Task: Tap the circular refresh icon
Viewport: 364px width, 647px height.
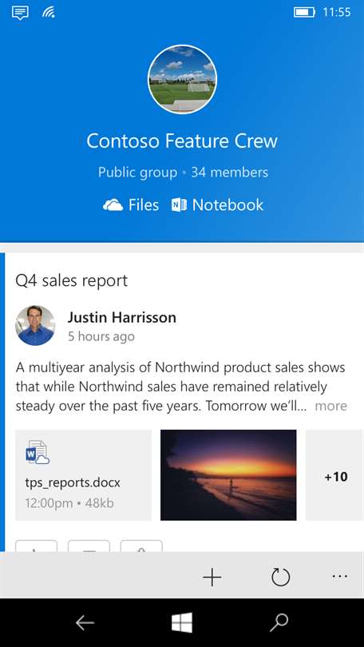Action: pyautogui.click(x=281, y=577)
